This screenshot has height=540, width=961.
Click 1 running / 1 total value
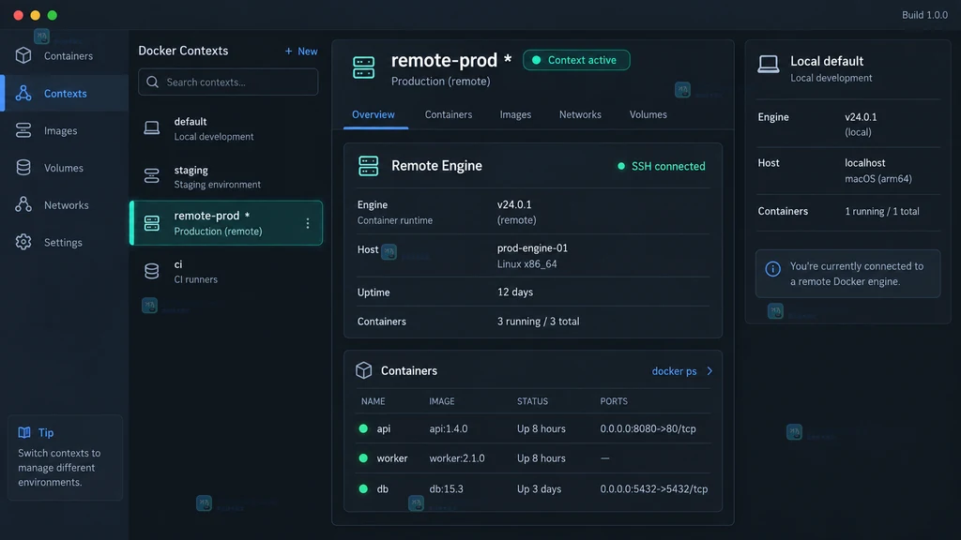[882, 211]
